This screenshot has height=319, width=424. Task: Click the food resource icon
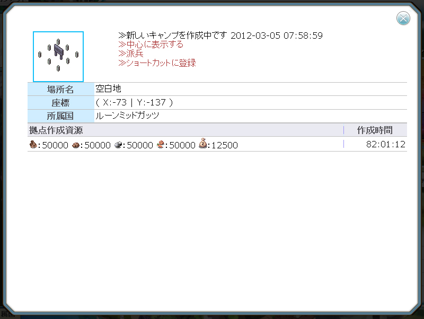161,145
